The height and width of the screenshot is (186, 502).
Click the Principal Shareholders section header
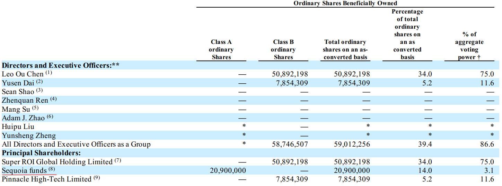(41, 153)
